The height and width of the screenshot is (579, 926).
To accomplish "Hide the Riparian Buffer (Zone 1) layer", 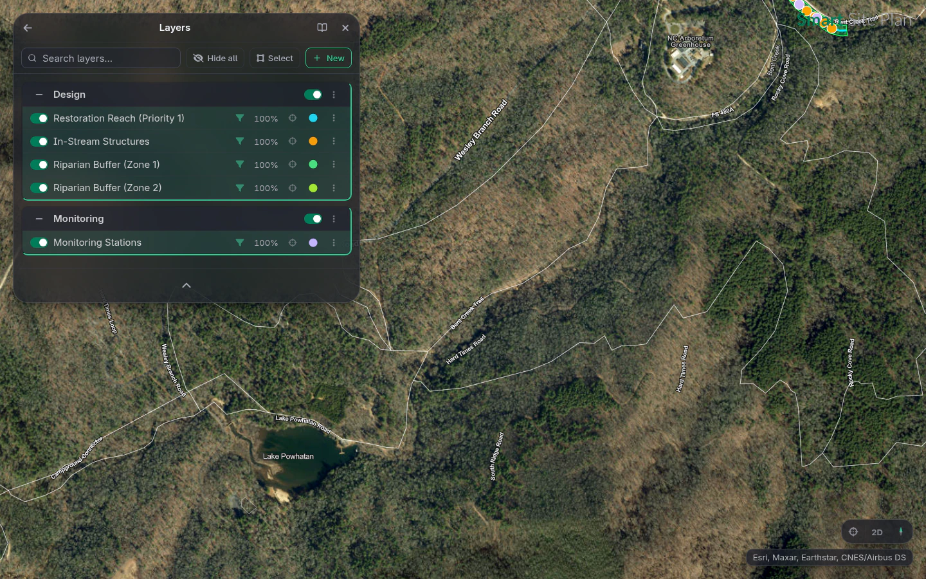I will coord(39,165).
